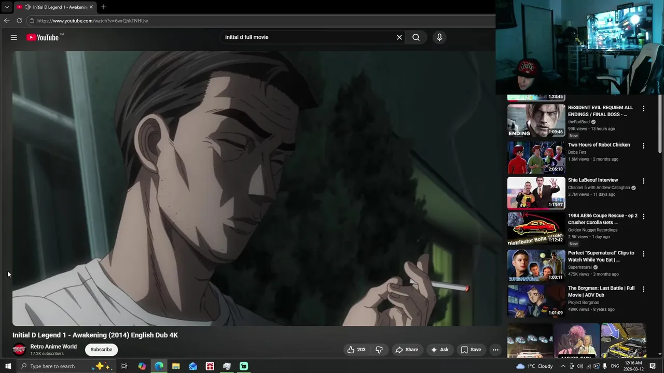Open theRadBrad channel link

[x=579, y=122]
